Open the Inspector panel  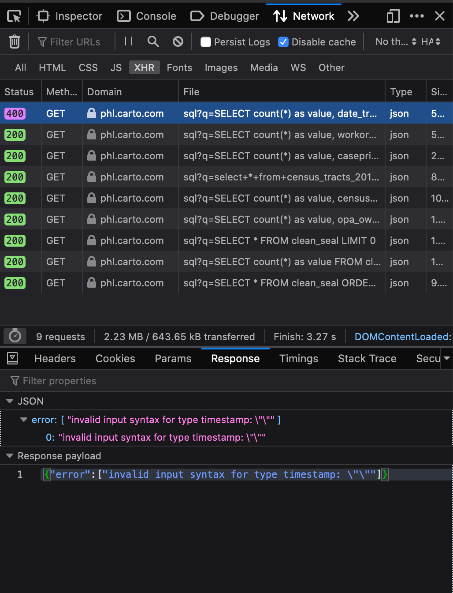click(x=70, y=16)
